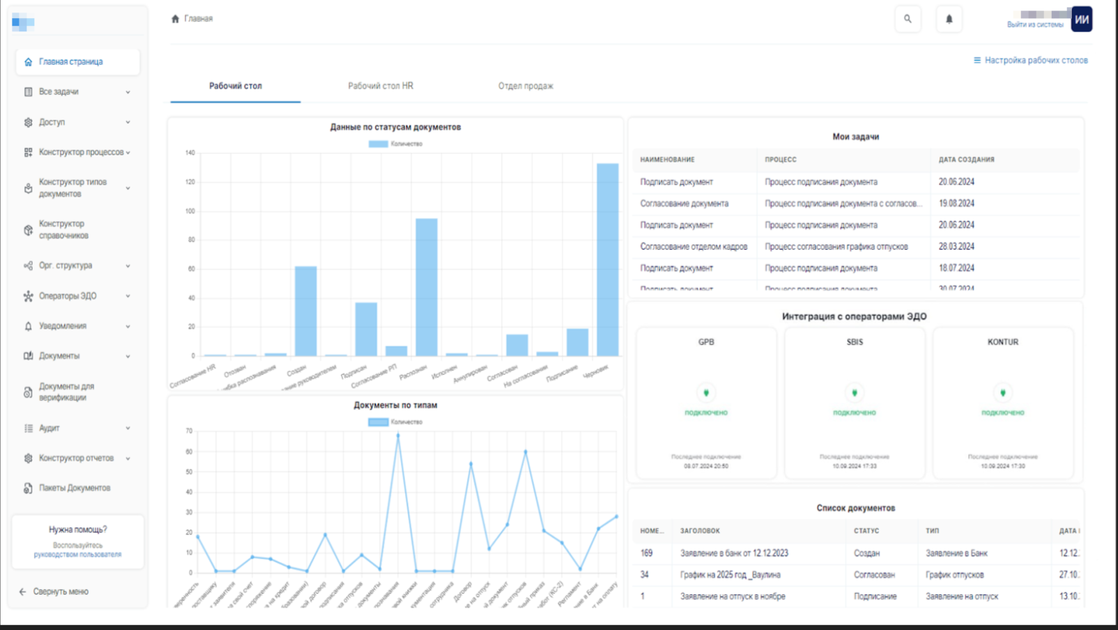Expand the Операторы ЭДО chevron
The image size is (1118, 630).
[128, 296]
